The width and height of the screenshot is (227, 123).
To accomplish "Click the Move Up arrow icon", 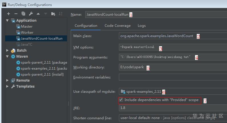I will tap(38, 14).
